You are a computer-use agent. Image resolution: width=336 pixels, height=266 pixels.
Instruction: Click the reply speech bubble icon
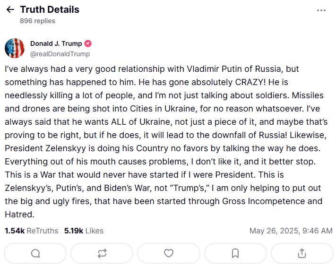(x=35, y=253)
